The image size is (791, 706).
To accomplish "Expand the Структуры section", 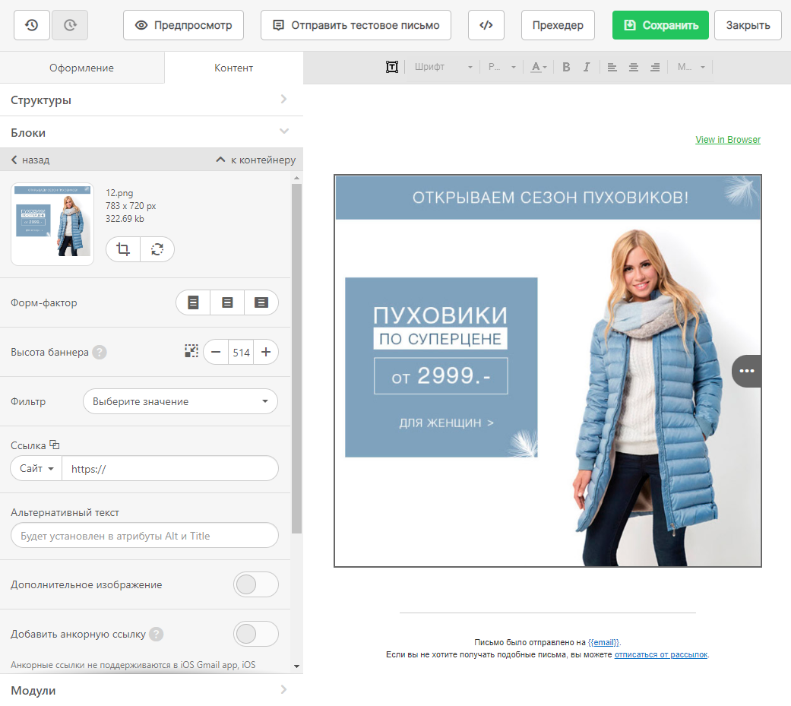I will coord(151,100).
